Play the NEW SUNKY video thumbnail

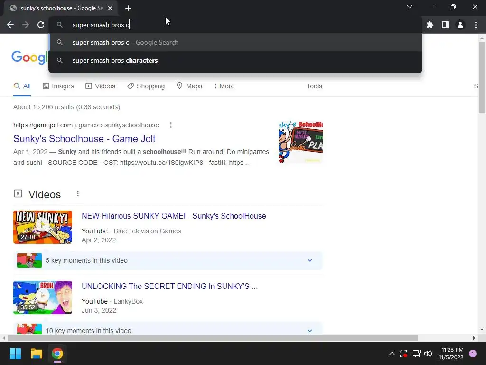click(43, 227)
